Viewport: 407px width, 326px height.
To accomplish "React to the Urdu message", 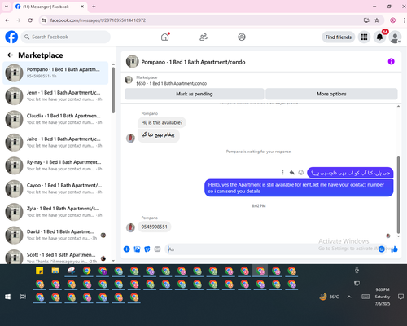I will 300,173.
